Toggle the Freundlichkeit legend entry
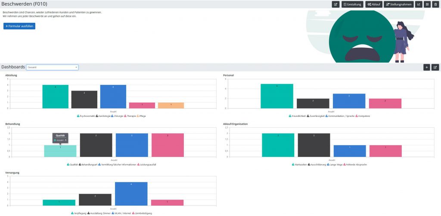The width and height of the screenshot is (441, 216). click(x=297, y=116)
